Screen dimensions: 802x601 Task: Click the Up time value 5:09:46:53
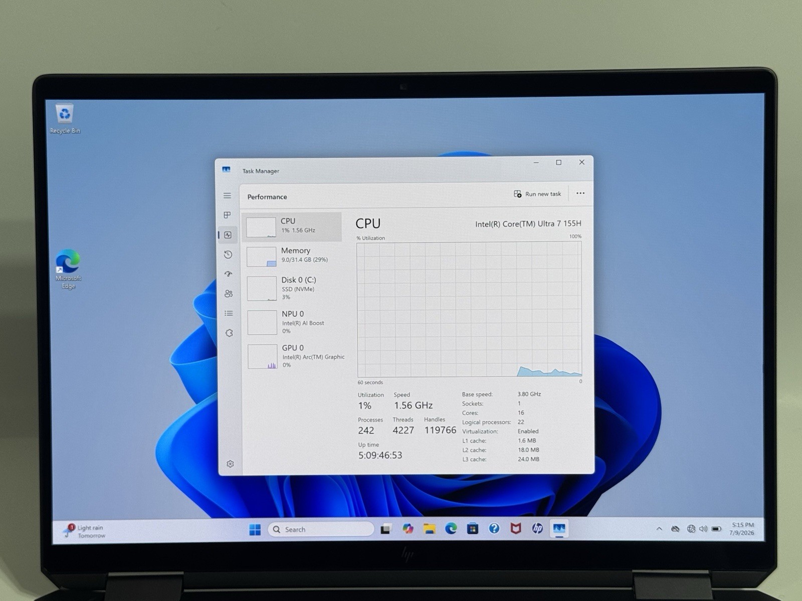pyautogui.click(x=380, y=455)
